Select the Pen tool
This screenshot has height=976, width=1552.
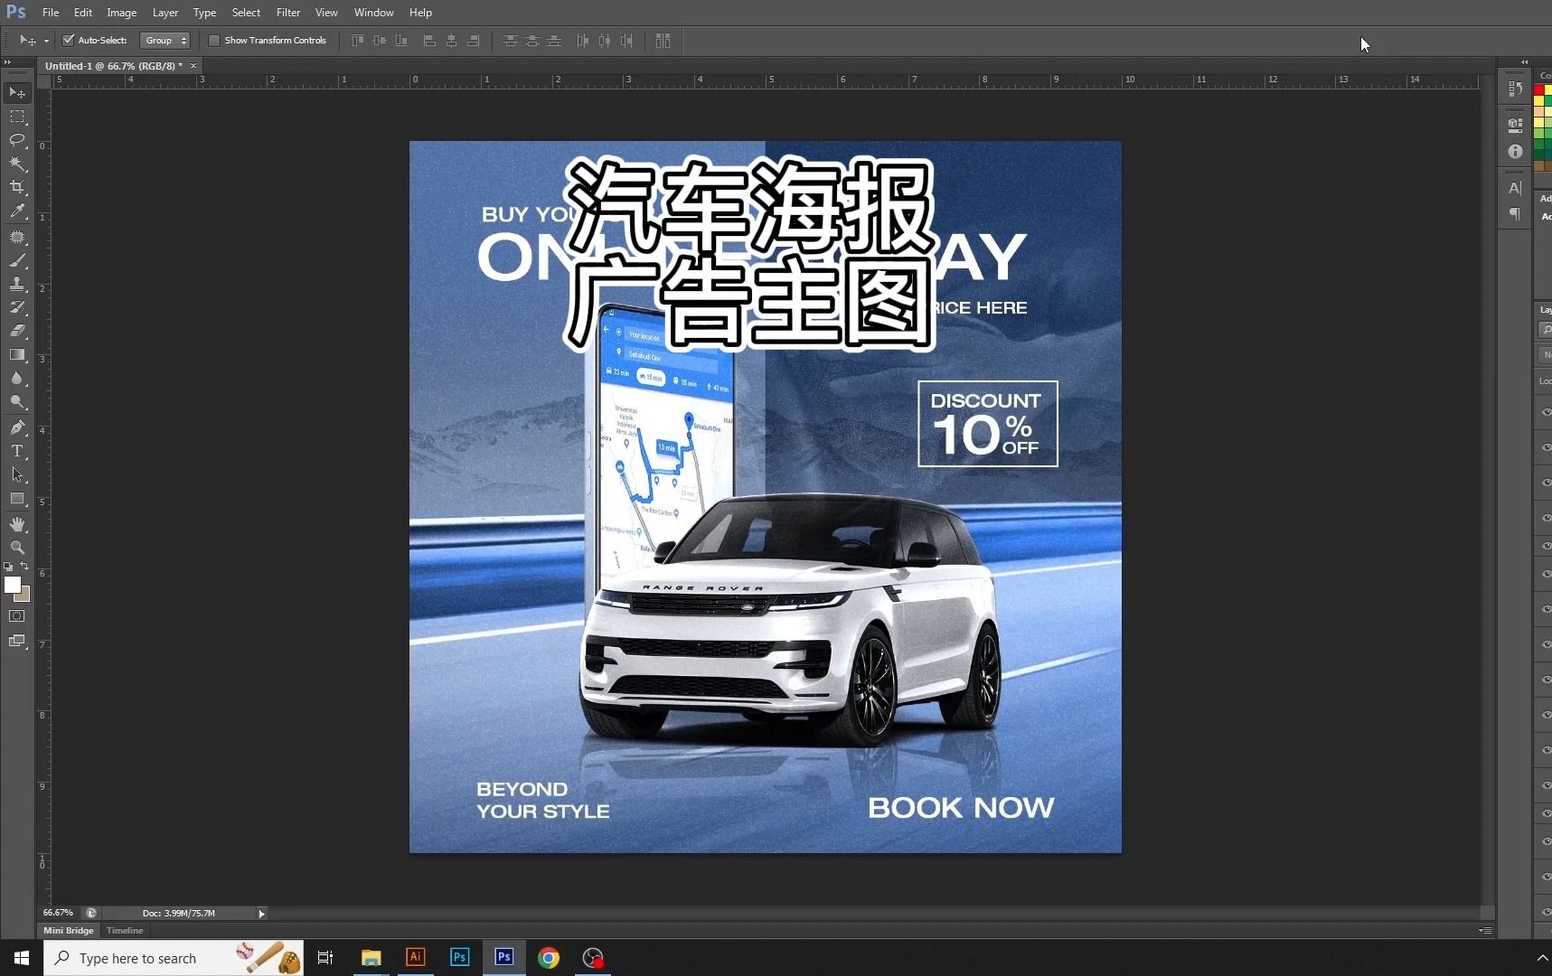coord(17,427)
